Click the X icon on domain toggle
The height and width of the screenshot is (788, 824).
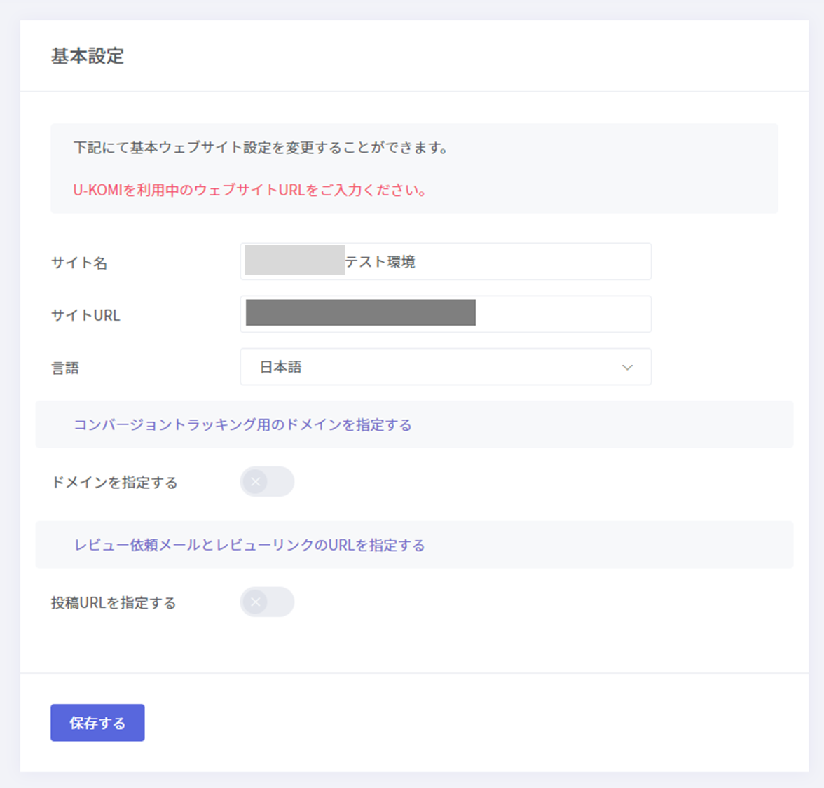click(x=256, y=482)
